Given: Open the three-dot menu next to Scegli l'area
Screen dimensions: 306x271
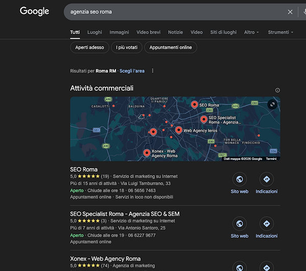Looking at the screenshot, I should point(152,71).
